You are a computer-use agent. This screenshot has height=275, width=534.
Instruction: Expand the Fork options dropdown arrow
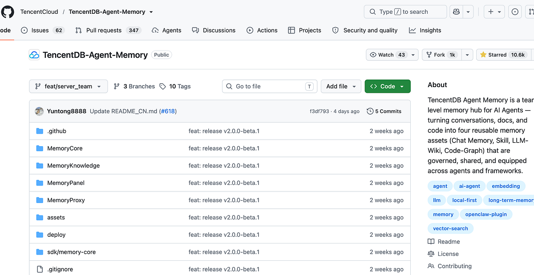[467, 55]
